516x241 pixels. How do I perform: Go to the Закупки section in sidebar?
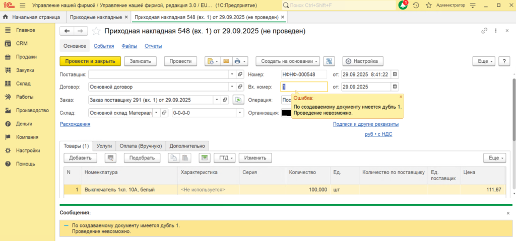point(25,70)
